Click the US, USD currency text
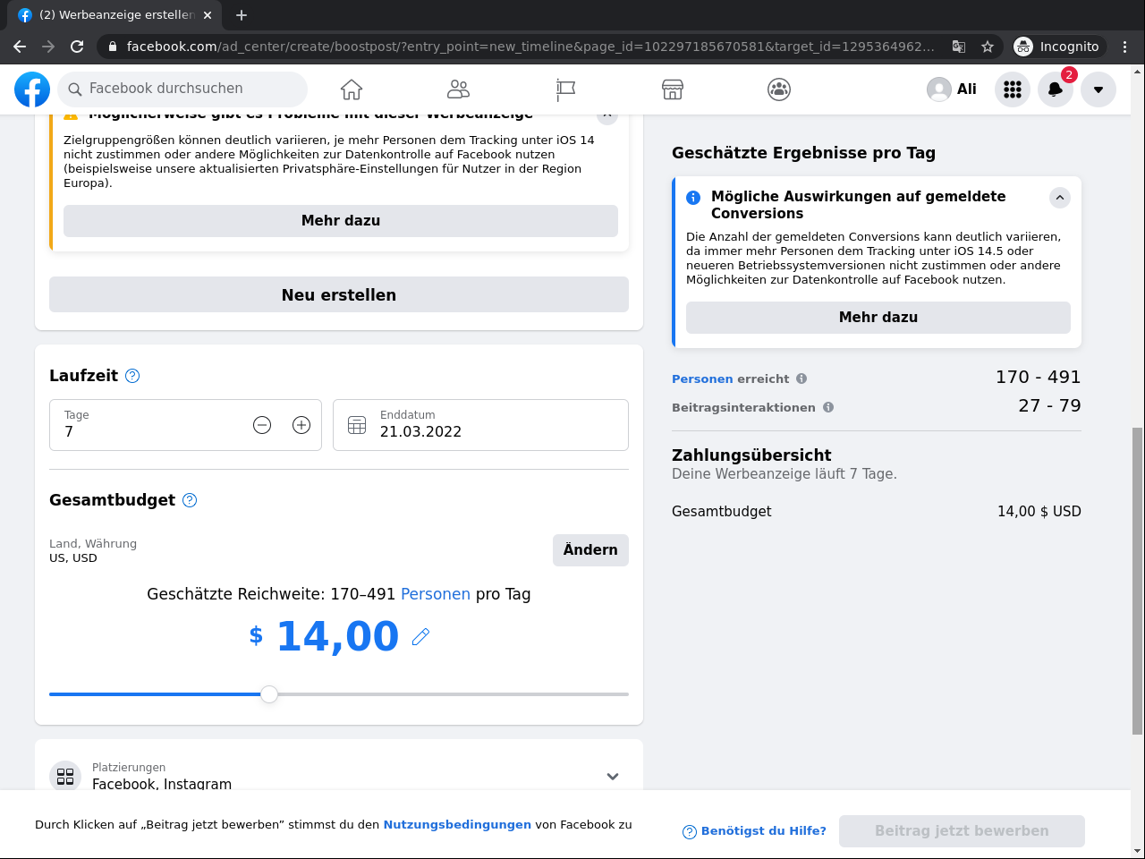Image resolution: width=1145 pixels, height=859 pixels. [x=73, y=558]
